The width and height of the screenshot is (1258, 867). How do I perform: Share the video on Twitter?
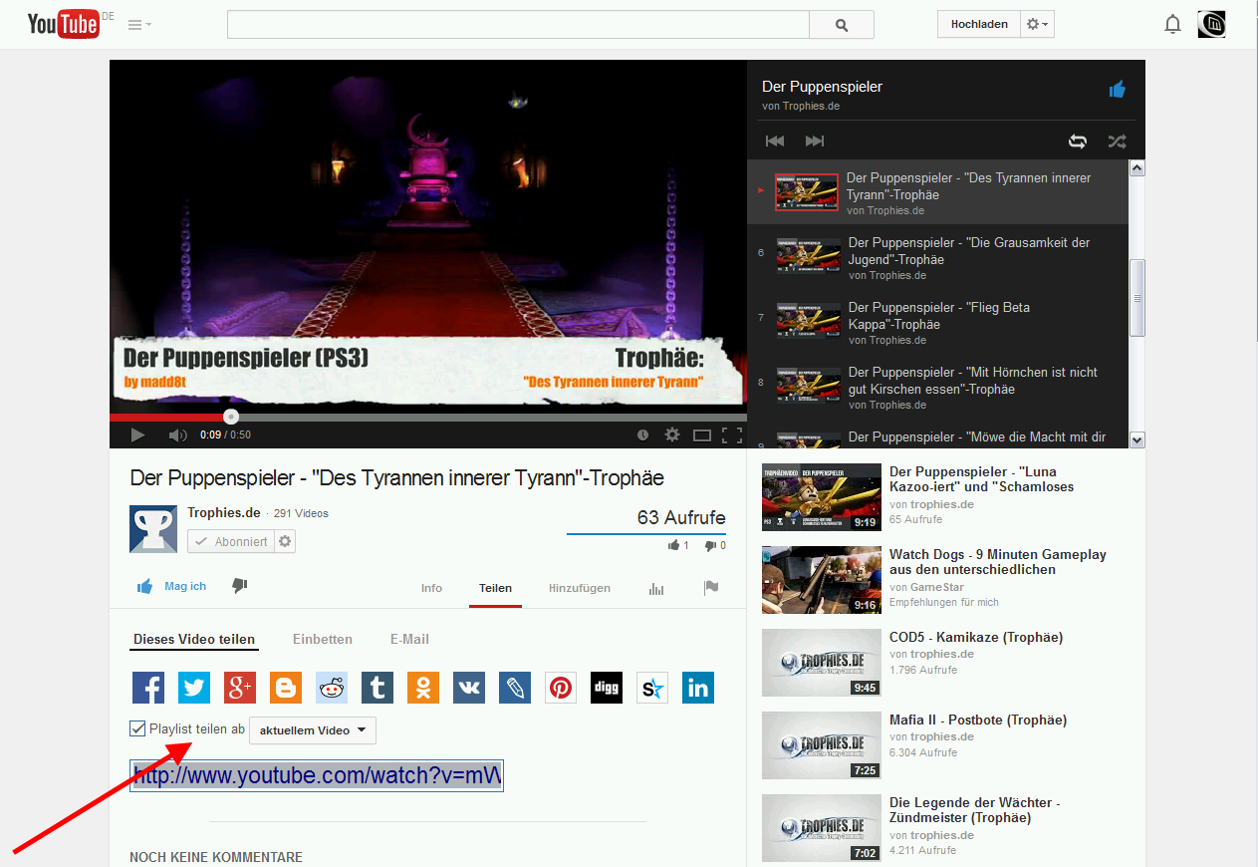pos(193,687)
